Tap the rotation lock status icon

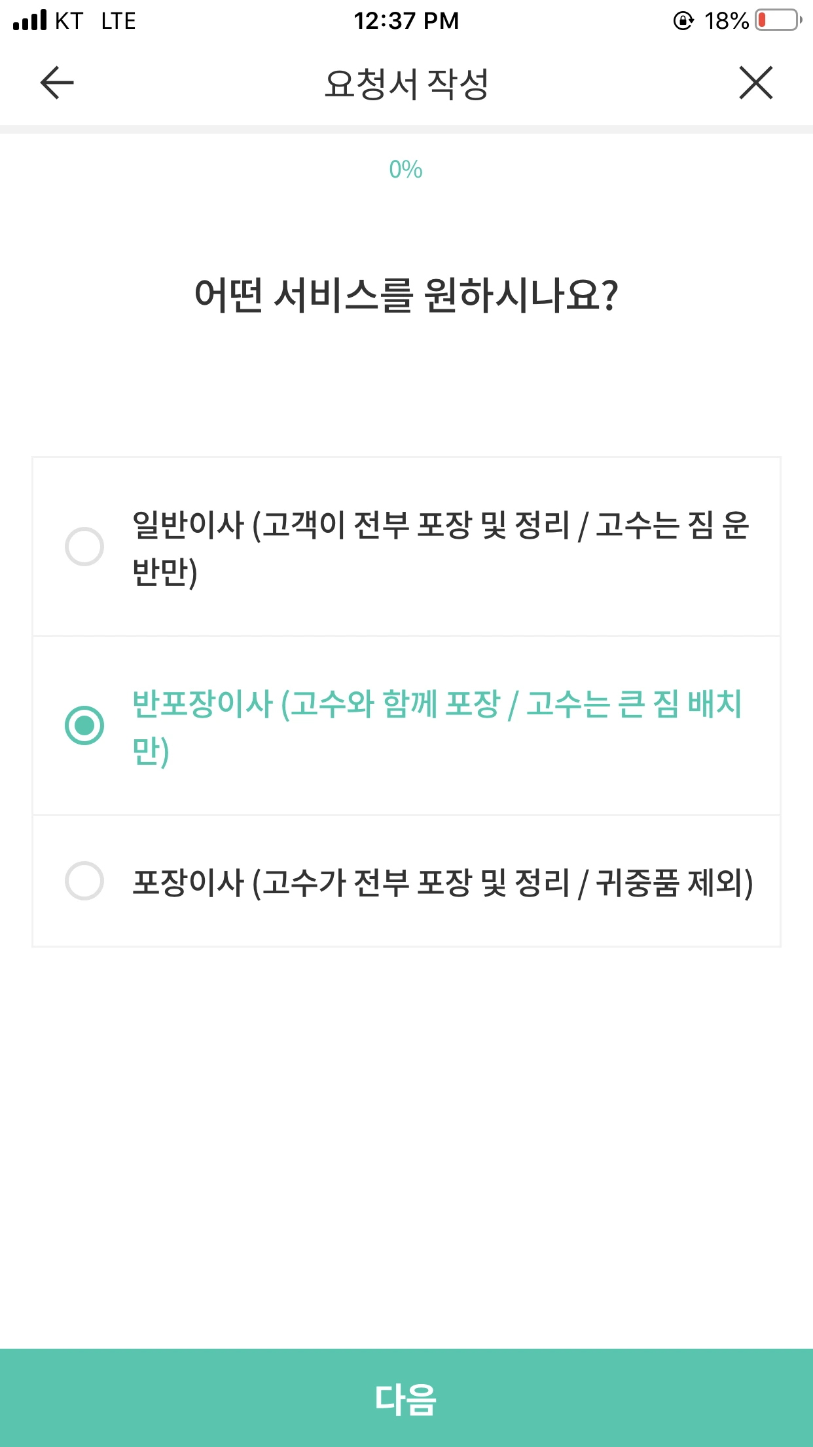(x=683, y=21)
